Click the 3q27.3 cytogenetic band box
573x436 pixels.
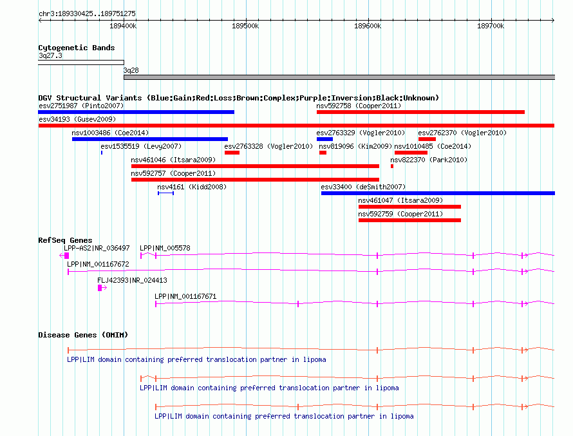coord(81,62)
